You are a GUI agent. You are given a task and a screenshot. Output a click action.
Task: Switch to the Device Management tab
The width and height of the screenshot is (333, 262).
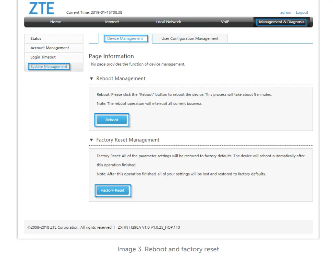[126, 38]
